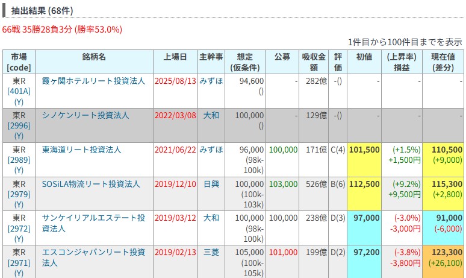Viewport: 466px width, 278px height.
Task: Click 三菱 underwriter link
Action: (211, 253)
